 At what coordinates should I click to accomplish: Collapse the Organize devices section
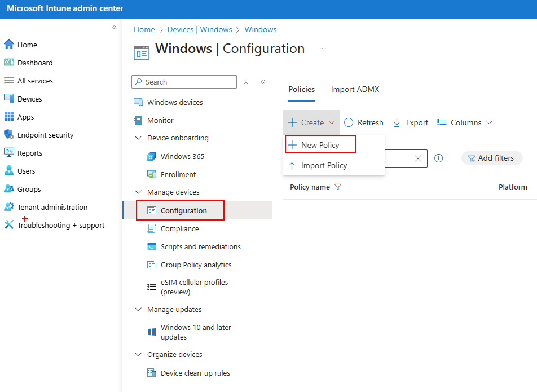[x=138, y=354]
